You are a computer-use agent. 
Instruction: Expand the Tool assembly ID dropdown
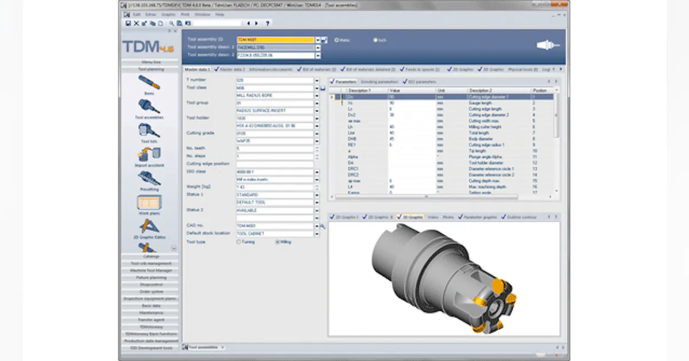coord(318,40)
